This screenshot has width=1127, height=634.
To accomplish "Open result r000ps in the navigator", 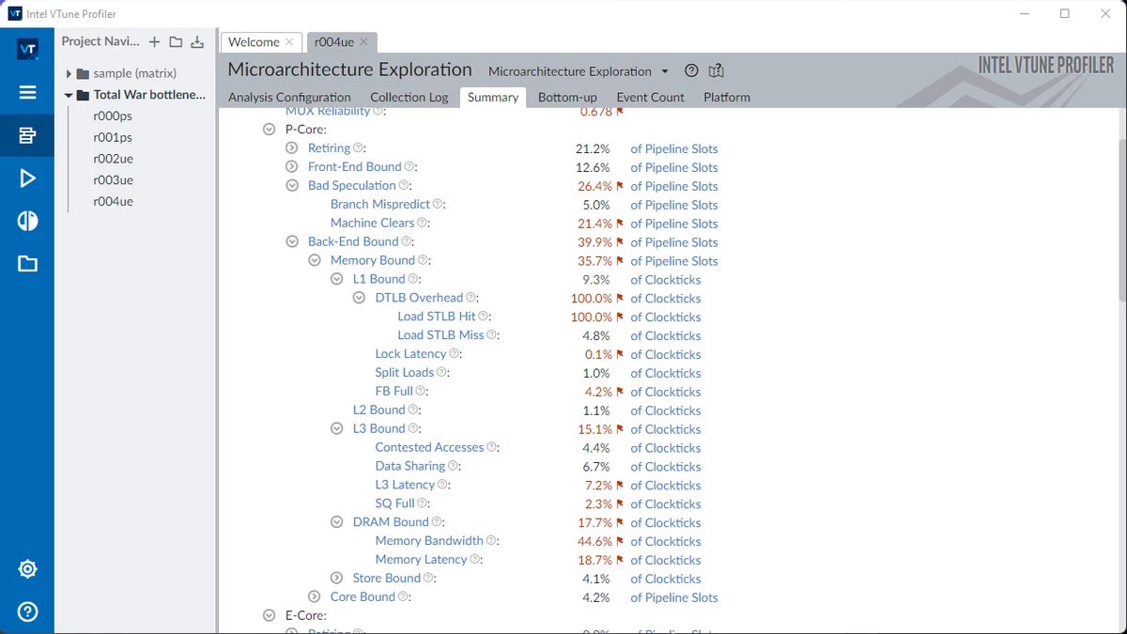I will coord(113,116).
